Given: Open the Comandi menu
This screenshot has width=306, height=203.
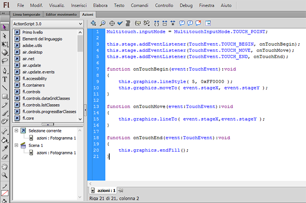Looking at the screenshot, I should click(139, 6).
